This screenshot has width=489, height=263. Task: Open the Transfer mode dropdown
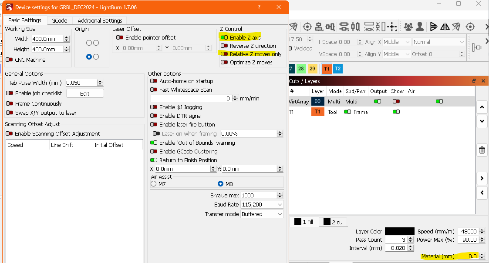coord(262,214)
